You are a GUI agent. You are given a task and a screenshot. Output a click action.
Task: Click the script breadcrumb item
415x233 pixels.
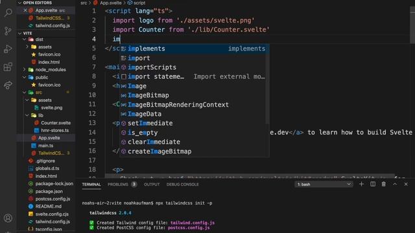[x=139, y=3]
